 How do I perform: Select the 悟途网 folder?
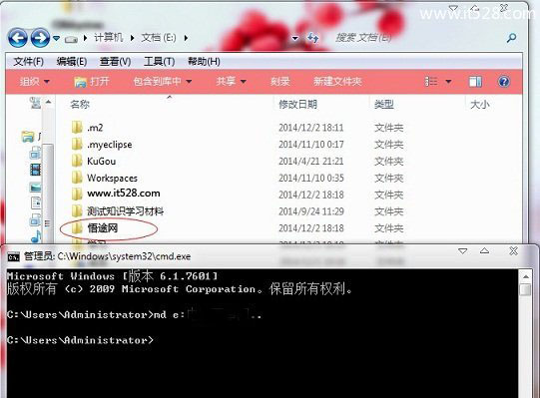pyautogui.click(x=103, y=227)
